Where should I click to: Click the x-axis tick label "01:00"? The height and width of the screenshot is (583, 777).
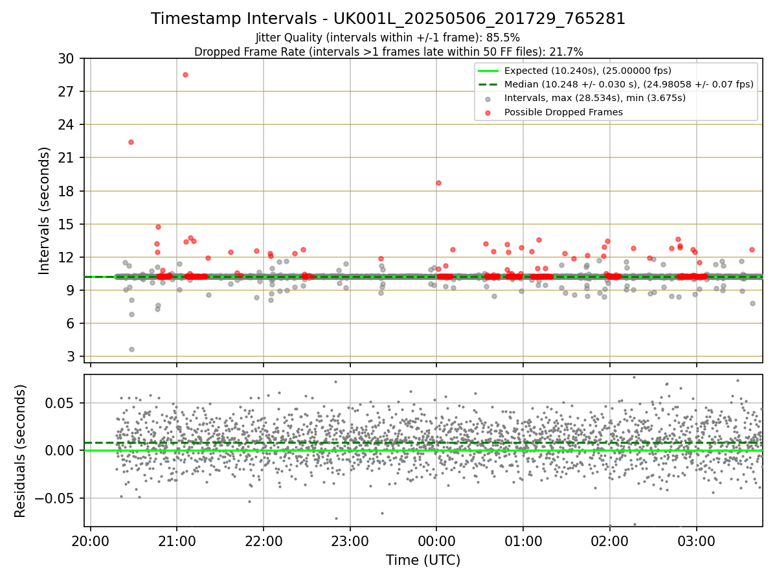click(x=523, y=542)
